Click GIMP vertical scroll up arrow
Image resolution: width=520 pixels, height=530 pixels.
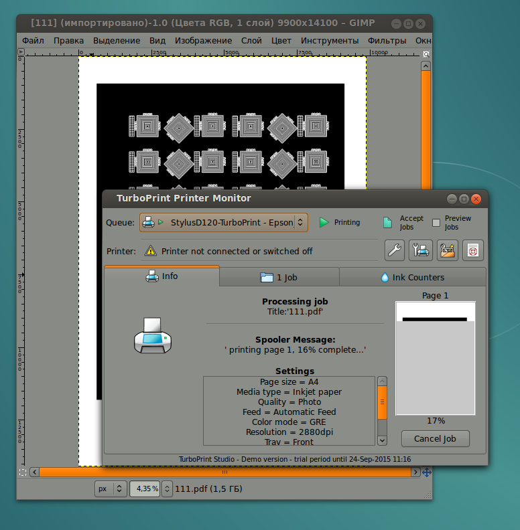(x=426, y=66)
